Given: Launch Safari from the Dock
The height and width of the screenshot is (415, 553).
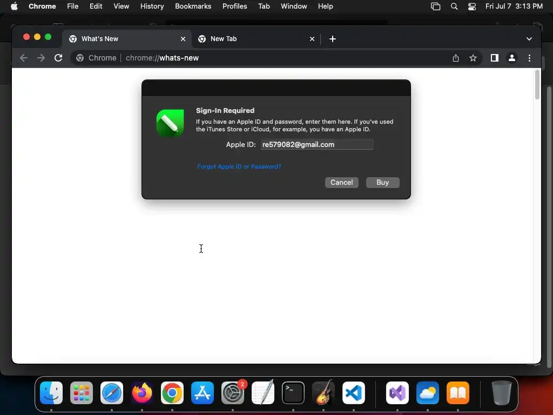Looking at the screenshot, I should pos(112,393).
